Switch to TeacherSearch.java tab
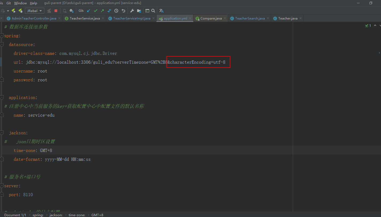This screenshot has height=217, width=381. coord(250,18)
